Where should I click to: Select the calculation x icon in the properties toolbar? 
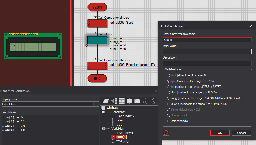pyautogui.click(x=122, y=101)
